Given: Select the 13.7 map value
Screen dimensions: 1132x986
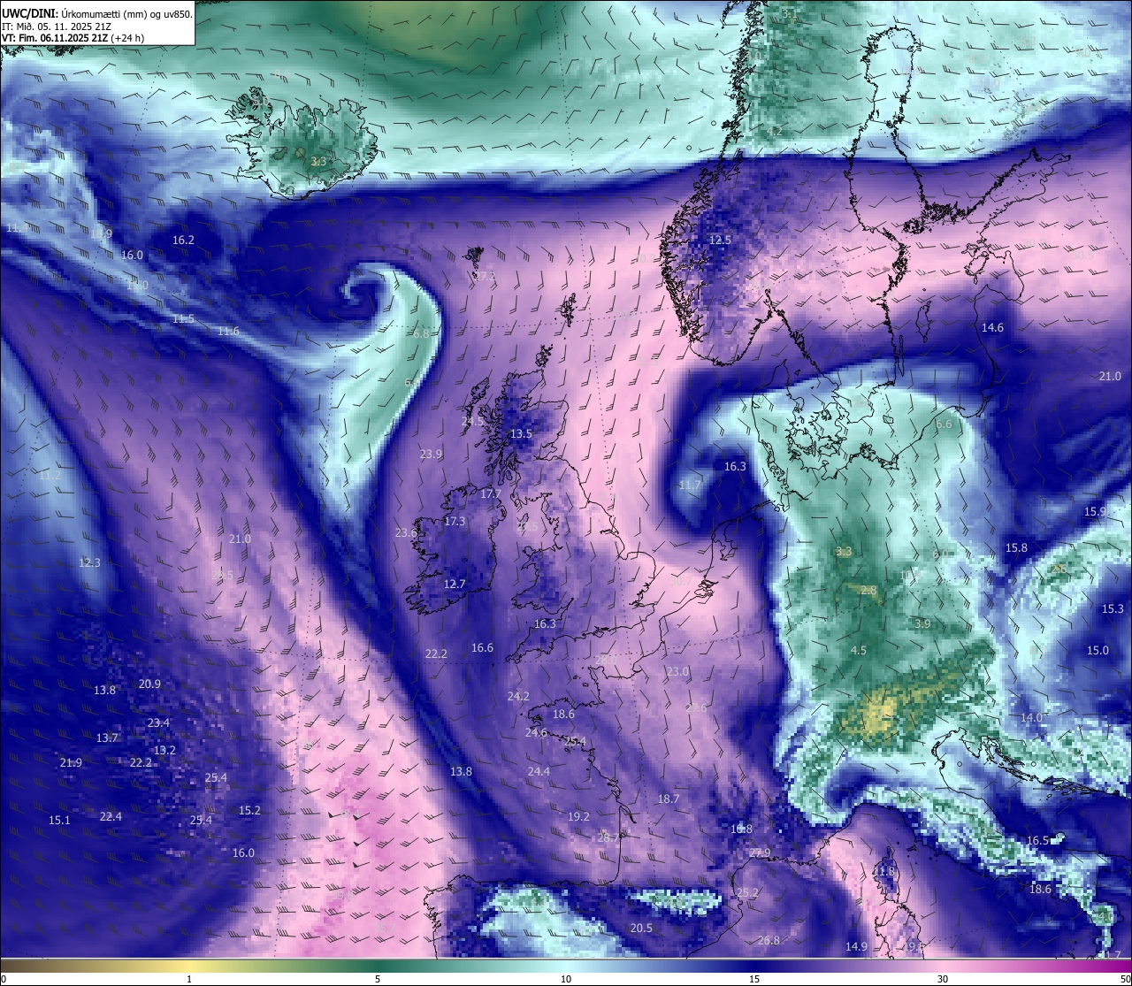Looking at the screenshot, I should (x=107, y=738).
